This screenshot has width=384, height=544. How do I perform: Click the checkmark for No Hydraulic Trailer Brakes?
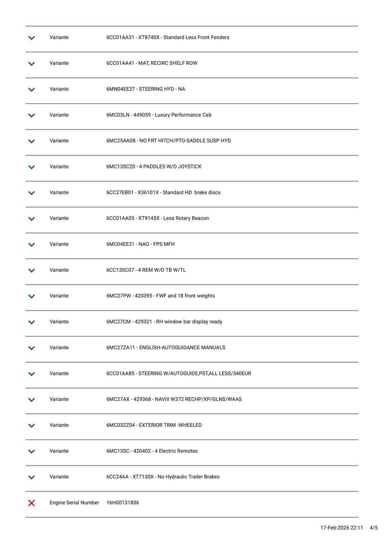[32, 477]
